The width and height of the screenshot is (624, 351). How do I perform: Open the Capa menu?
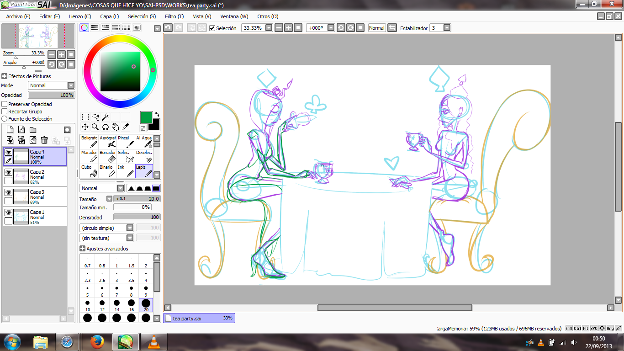(x=110, y=16)
